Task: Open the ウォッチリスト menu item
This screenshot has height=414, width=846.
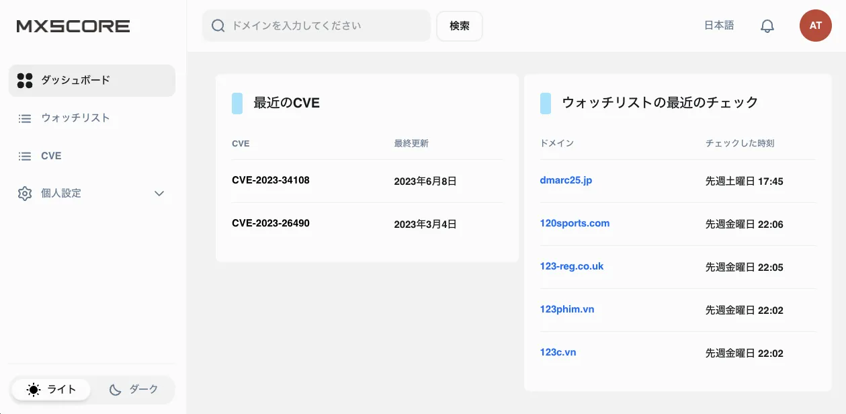Action: [x=75, y=118]
